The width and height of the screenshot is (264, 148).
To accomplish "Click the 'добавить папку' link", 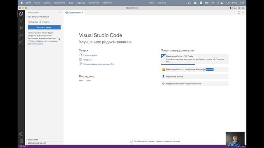I will point(35,44).
